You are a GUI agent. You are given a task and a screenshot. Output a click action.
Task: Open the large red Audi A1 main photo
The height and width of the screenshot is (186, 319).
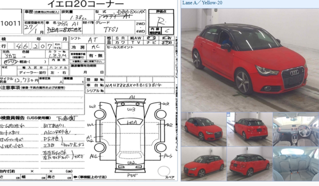[250, 60]
